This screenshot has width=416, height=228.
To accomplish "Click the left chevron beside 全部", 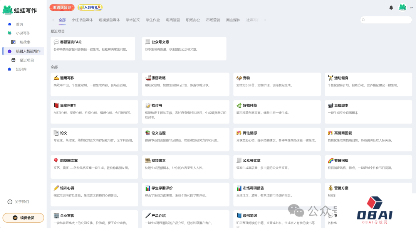I will point(52,20).
